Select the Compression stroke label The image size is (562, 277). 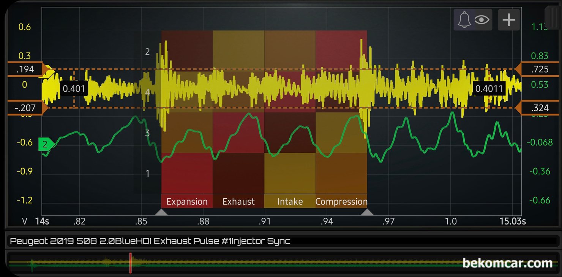(x=341, y=201)
